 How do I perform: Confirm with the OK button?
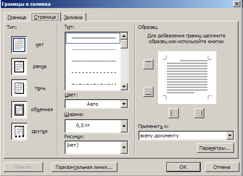point(183,167)
